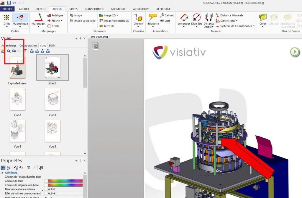Pin the Vues panel

[81, 38]
